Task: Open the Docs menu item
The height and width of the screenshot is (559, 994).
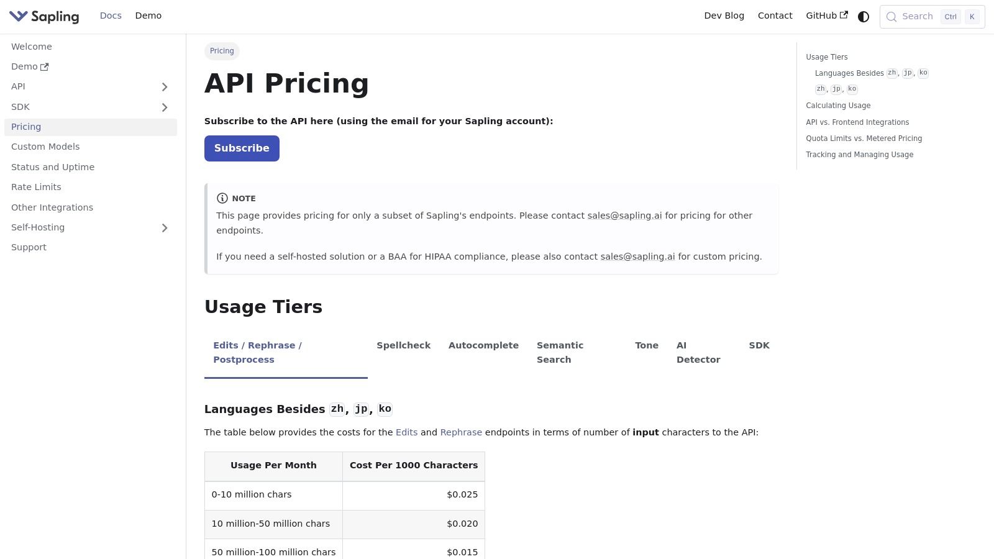Action: pyautogui.click(x=111, y=16)
